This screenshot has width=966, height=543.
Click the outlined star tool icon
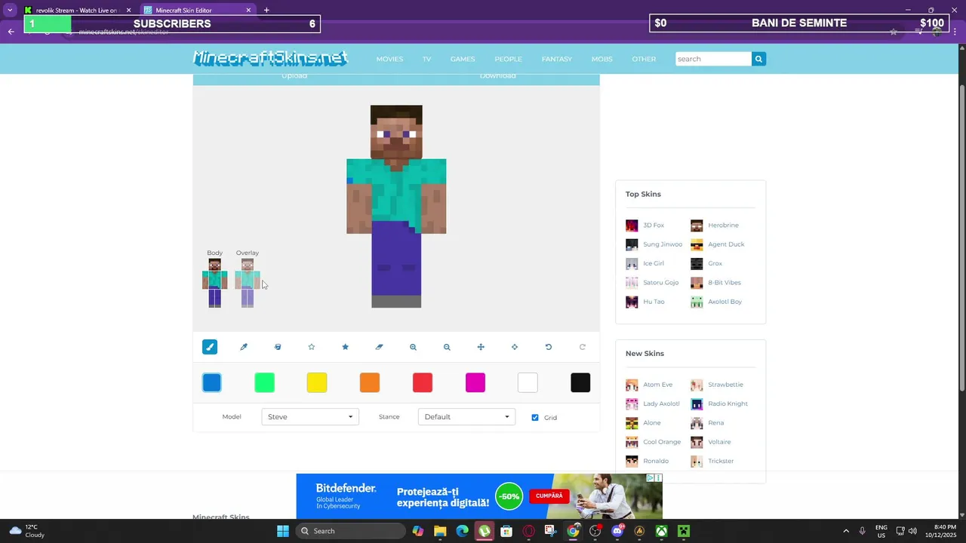(x=312, y=347)
